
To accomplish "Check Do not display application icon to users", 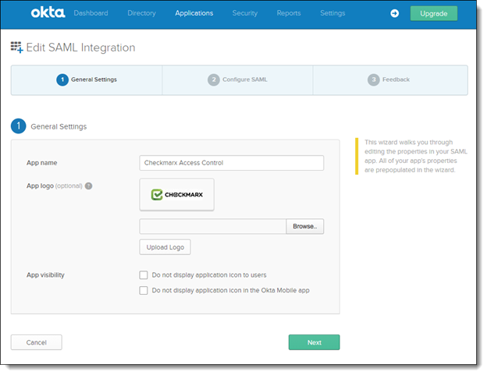I will (144, 275).
